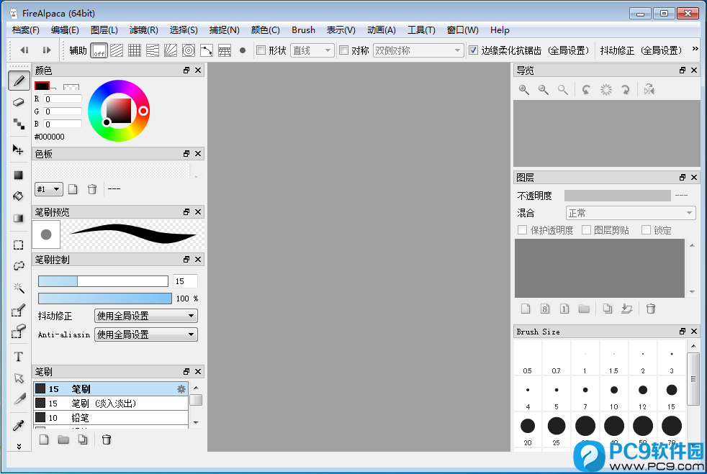This screenshot has width=707, height=474.
Task: Rotate view left in Navigator panel
Action: [x=586, y=90]
